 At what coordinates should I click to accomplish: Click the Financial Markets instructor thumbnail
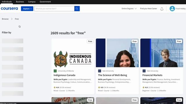point(162,53)
